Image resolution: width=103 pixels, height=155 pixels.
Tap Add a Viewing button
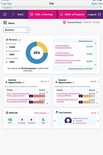[x=42, y=14]
